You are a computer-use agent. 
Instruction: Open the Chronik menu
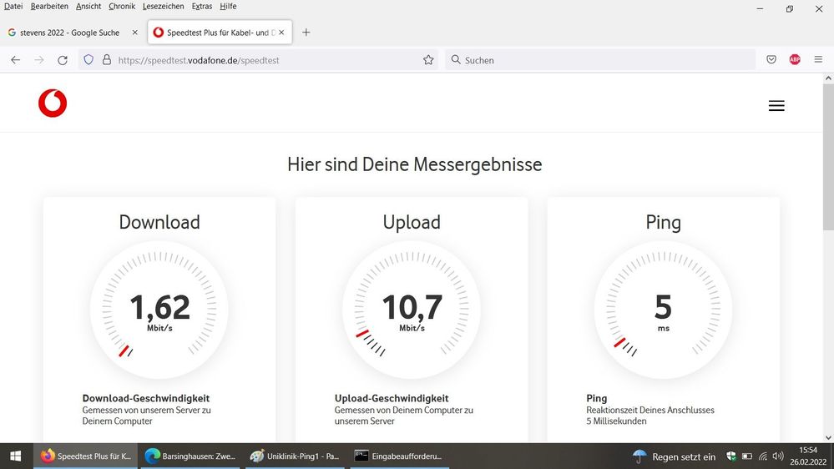[122, 7]
